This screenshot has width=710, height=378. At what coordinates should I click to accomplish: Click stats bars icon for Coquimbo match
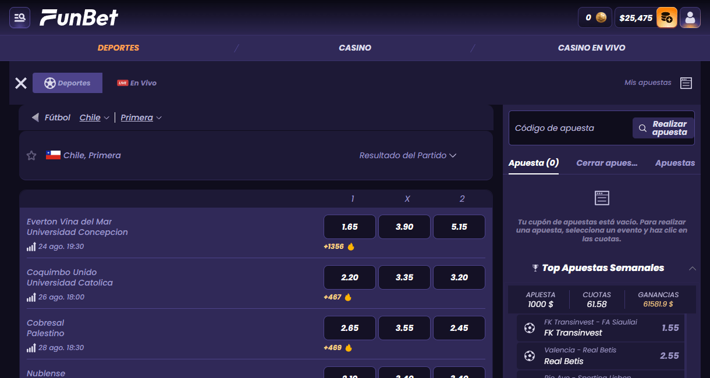click(x=31, y=297)
